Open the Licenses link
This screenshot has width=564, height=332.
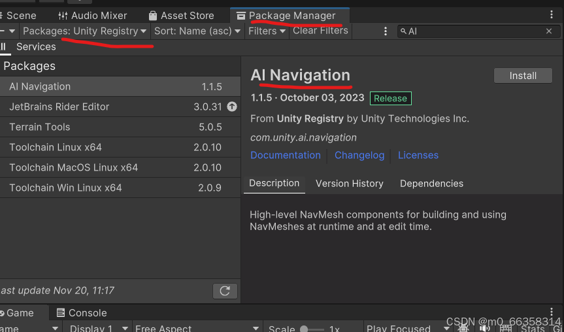pyautogui.click(x=418, y=155)
